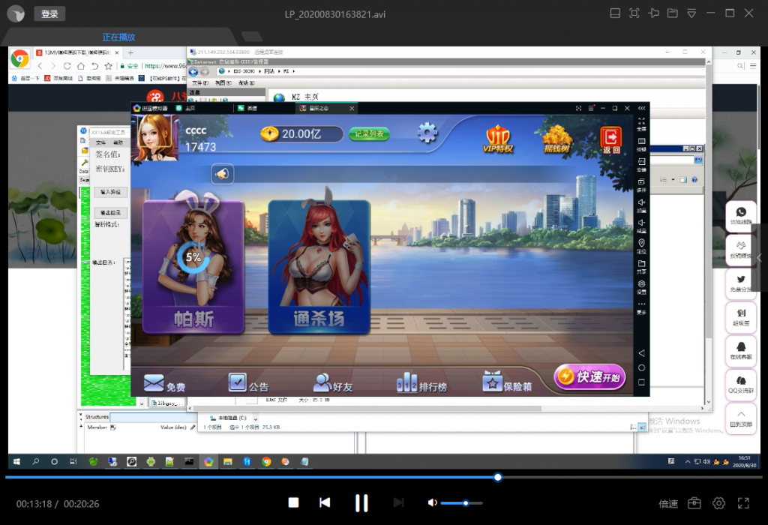This screenshot has width=768, height=525.
Task: Jump to the previous video track
Action: pos(325,502)
